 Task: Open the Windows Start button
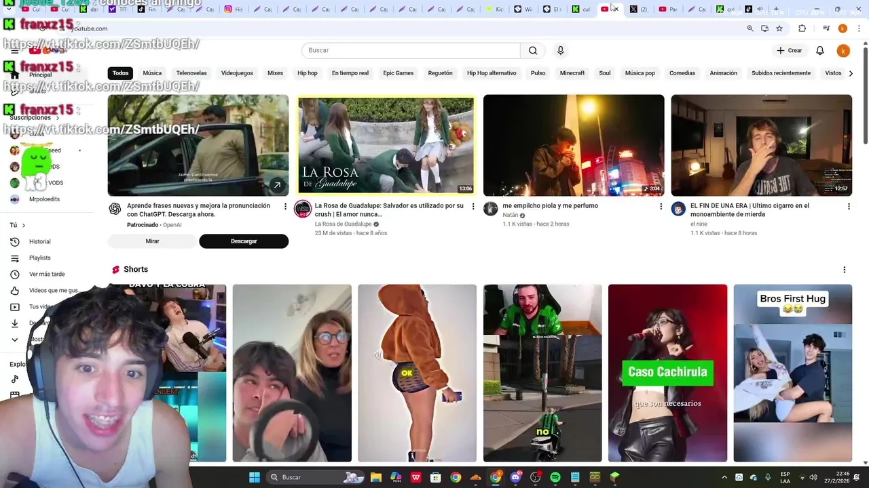(x=254, y=477)
